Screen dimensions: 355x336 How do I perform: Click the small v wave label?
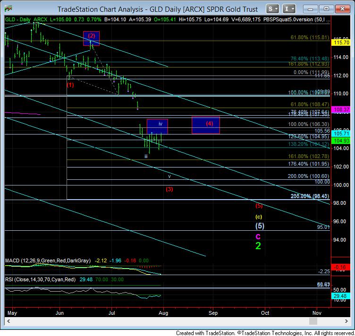tap(169, 176)
